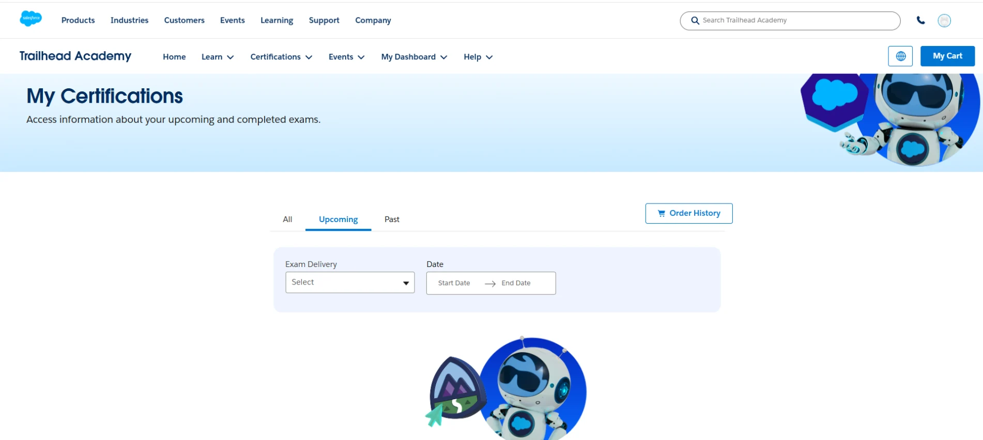
Task: Click the End Date field
Action: point(516,283)
